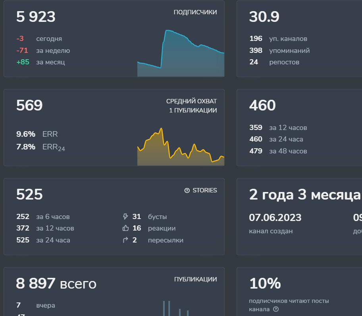Image resolution: width=362 pixels, height=316 pixels.
Task: Click '460 за 24 часа' row
Action: 276,139
